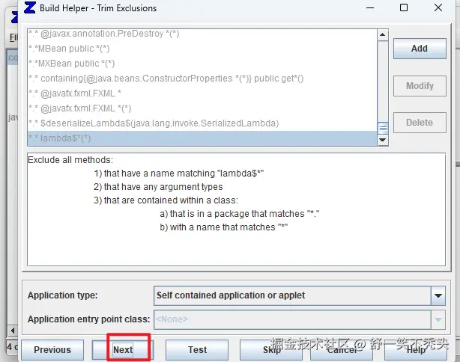Go back with the Previous button
Viewport: 460px width, 362px height.
coord(52,350)
